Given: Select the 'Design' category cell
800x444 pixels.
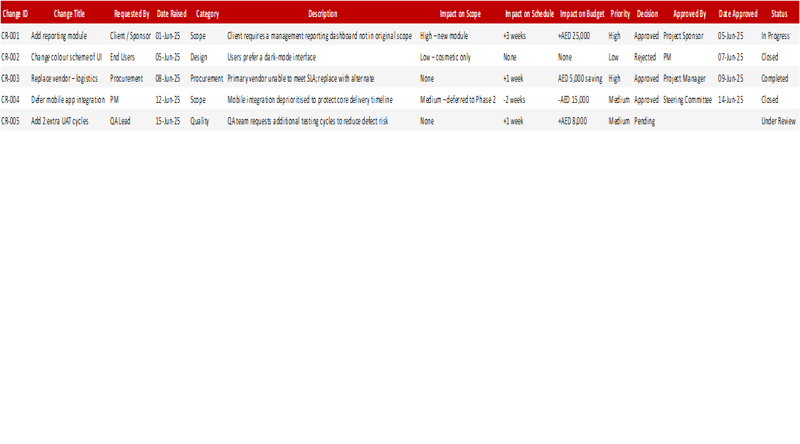Looking at the screenshot, I should click(198, 57).
